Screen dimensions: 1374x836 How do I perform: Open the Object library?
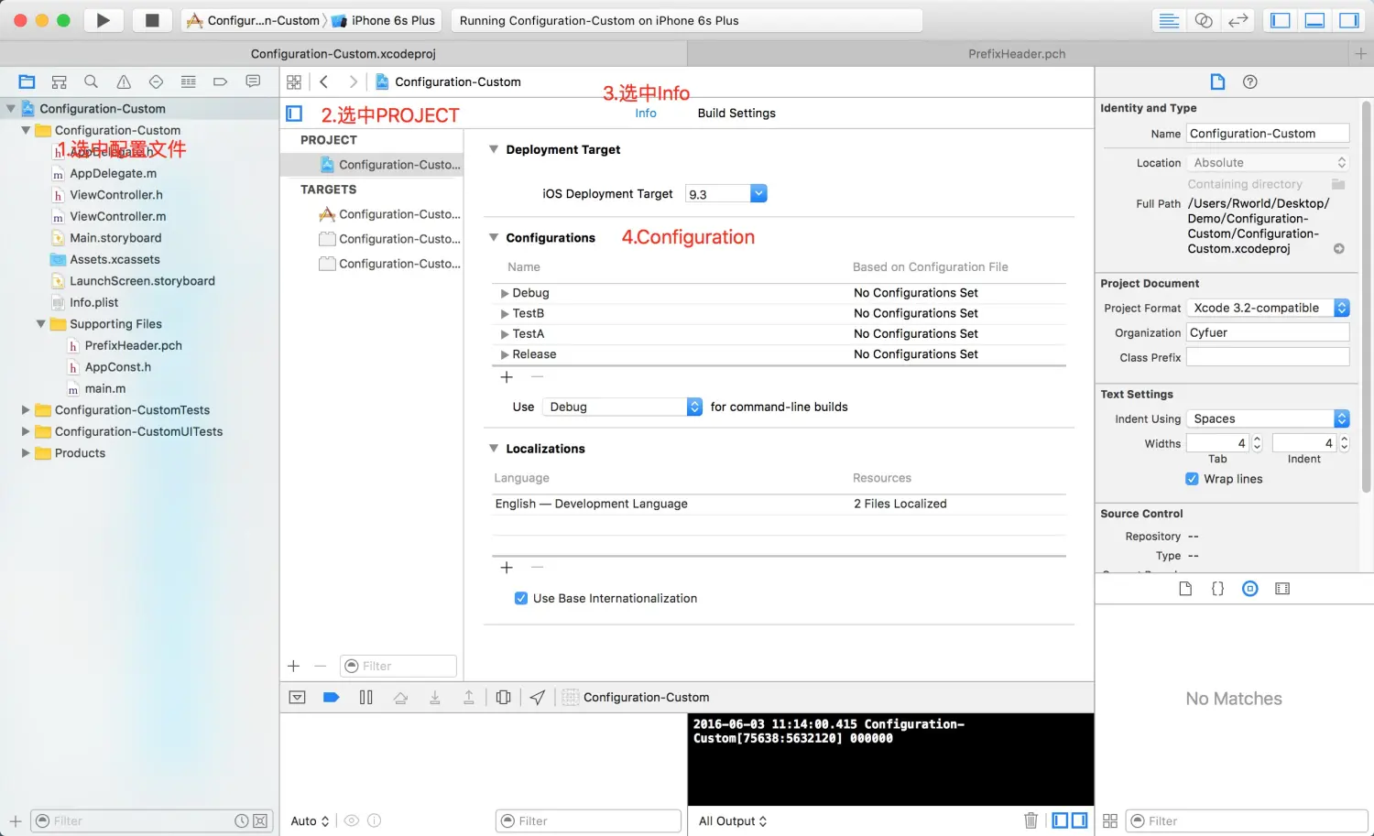coord(1250,589)
